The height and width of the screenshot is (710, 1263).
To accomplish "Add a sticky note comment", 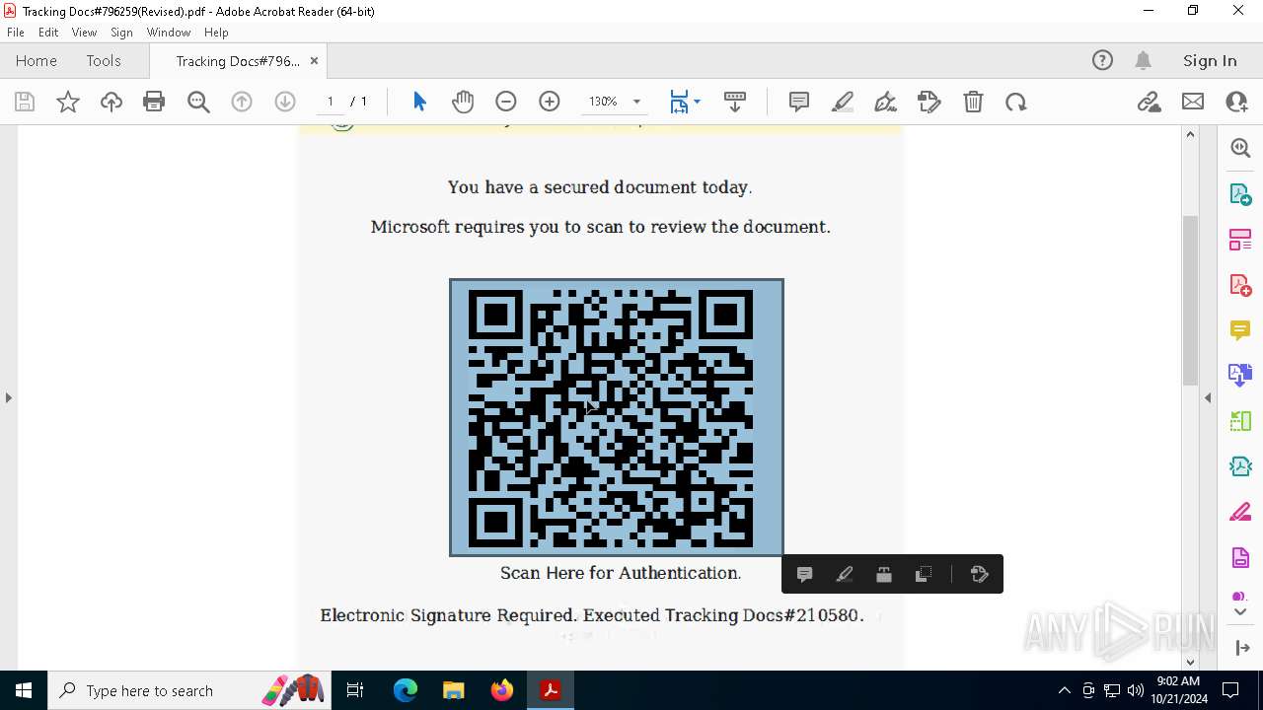I will point(799,102).
